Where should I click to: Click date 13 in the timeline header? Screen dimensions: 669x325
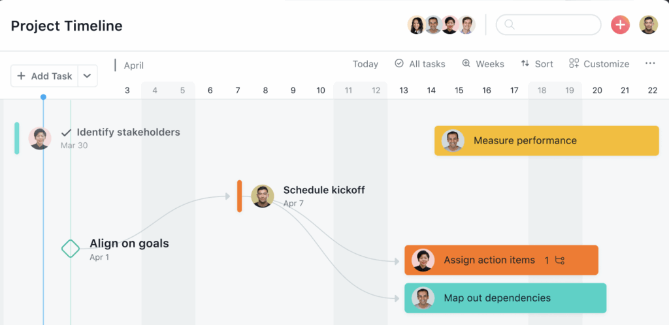pos(404,90)
